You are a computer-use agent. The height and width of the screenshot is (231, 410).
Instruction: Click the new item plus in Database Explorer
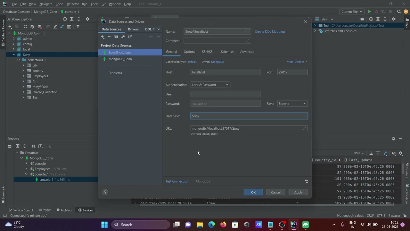coord(10,27)
